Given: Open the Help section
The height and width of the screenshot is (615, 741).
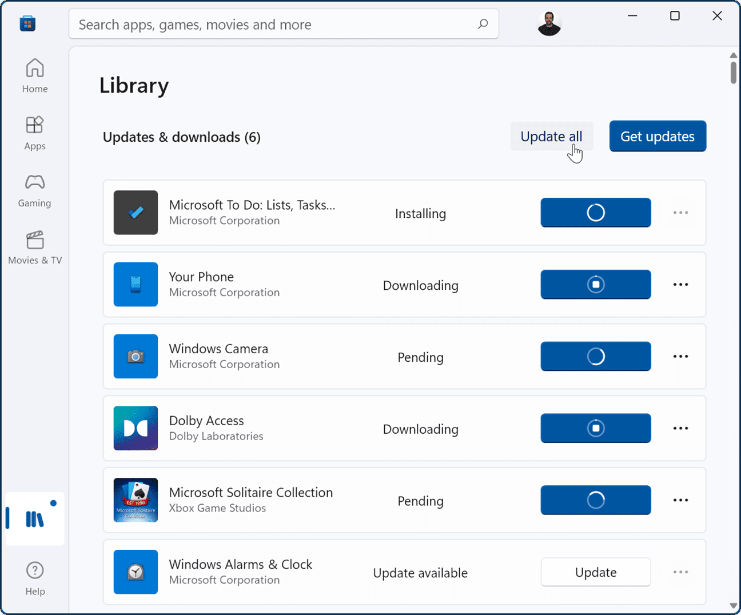Looking at the screenshot, I should point(35,578).
